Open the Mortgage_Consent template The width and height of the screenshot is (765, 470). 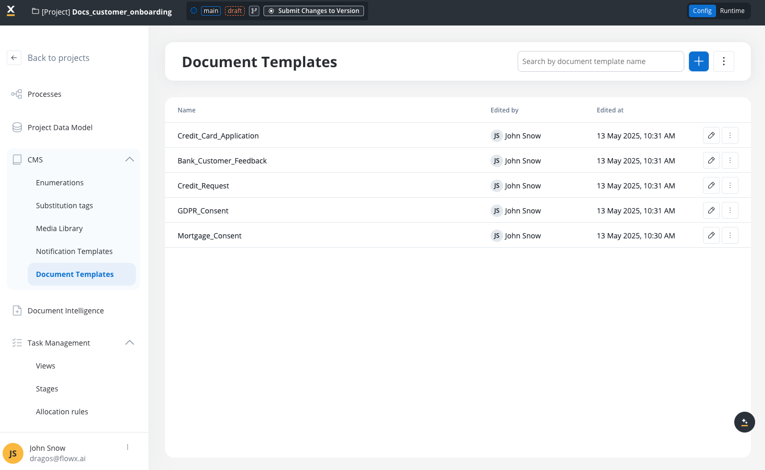[209, 236]
